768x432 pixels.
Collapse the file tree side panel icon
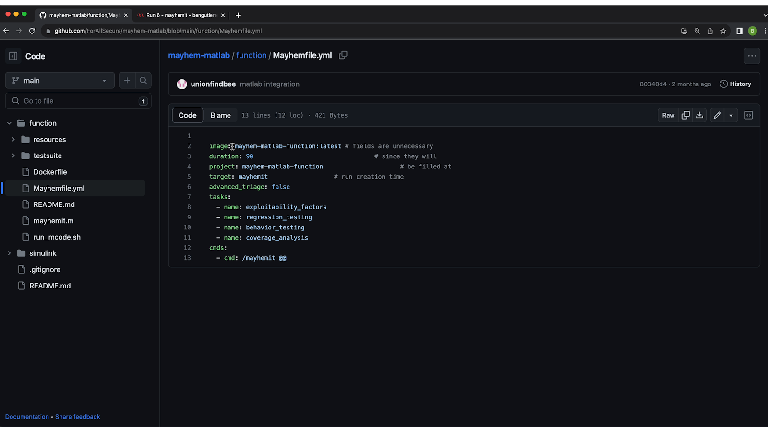(13, 56)
